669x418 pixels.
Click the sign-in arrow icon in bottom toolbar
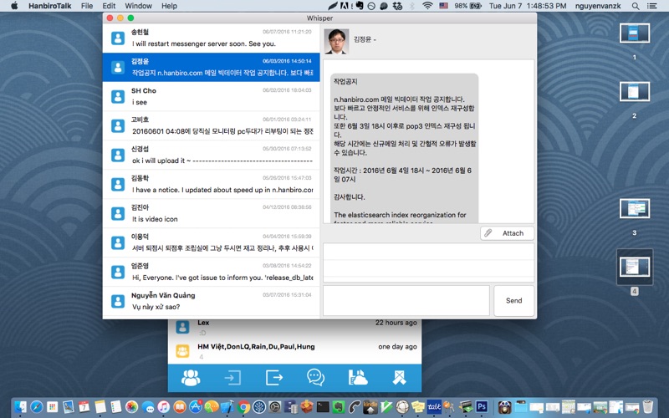tap(232, 378)
